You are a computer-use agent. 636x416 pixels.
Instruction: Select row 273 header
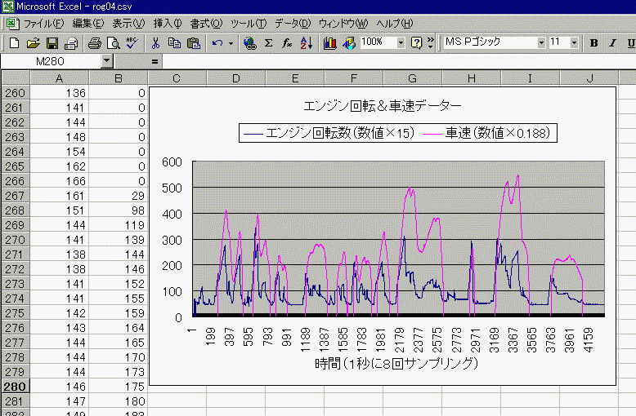pos(16,284)
